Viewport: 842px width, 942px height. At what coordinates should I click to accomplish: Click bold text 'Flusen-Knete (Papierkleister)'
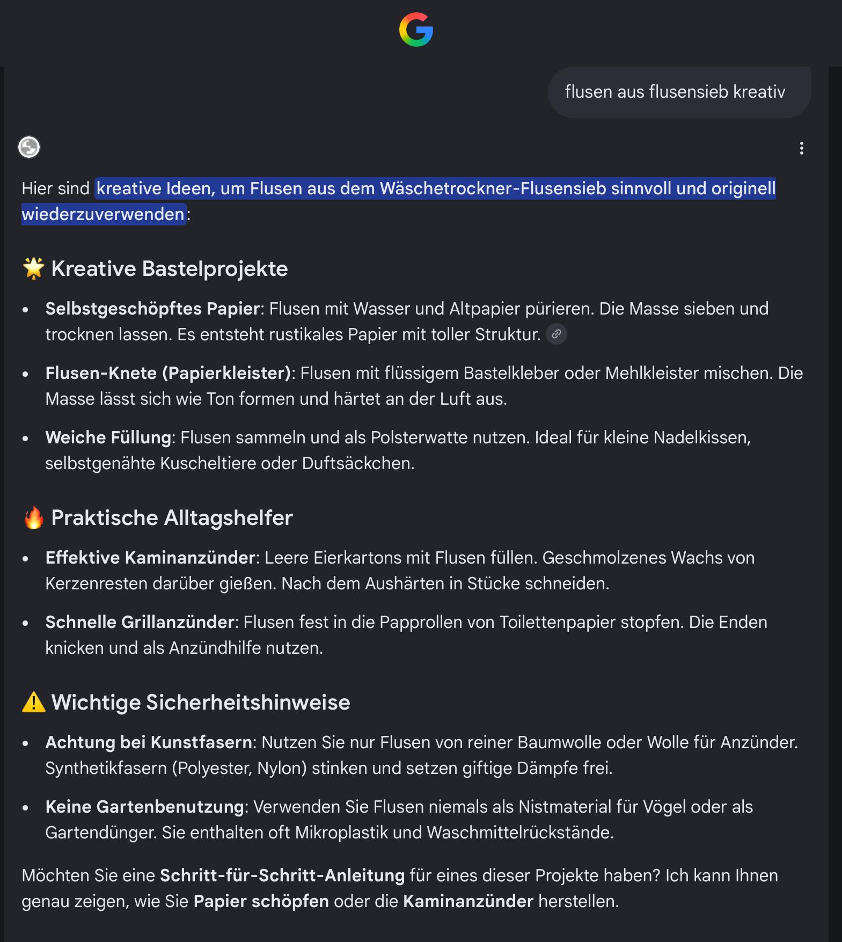pyautogui.click(x=168, y=373)
